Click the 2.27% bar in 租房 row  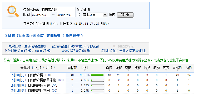[97, 86]
